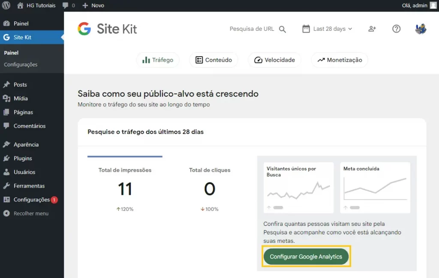Click the Plugins plug icon
Screen dimensions: 439x278
(x=6, y=158)
